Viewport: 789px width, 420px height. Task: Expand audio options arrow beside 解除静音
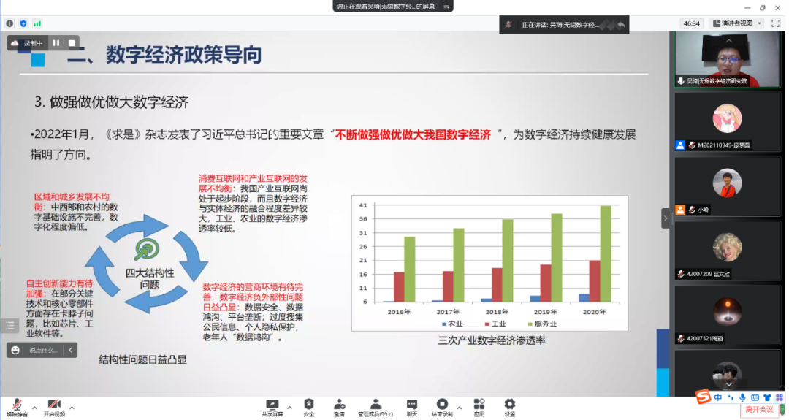click(x=35, y=408)
